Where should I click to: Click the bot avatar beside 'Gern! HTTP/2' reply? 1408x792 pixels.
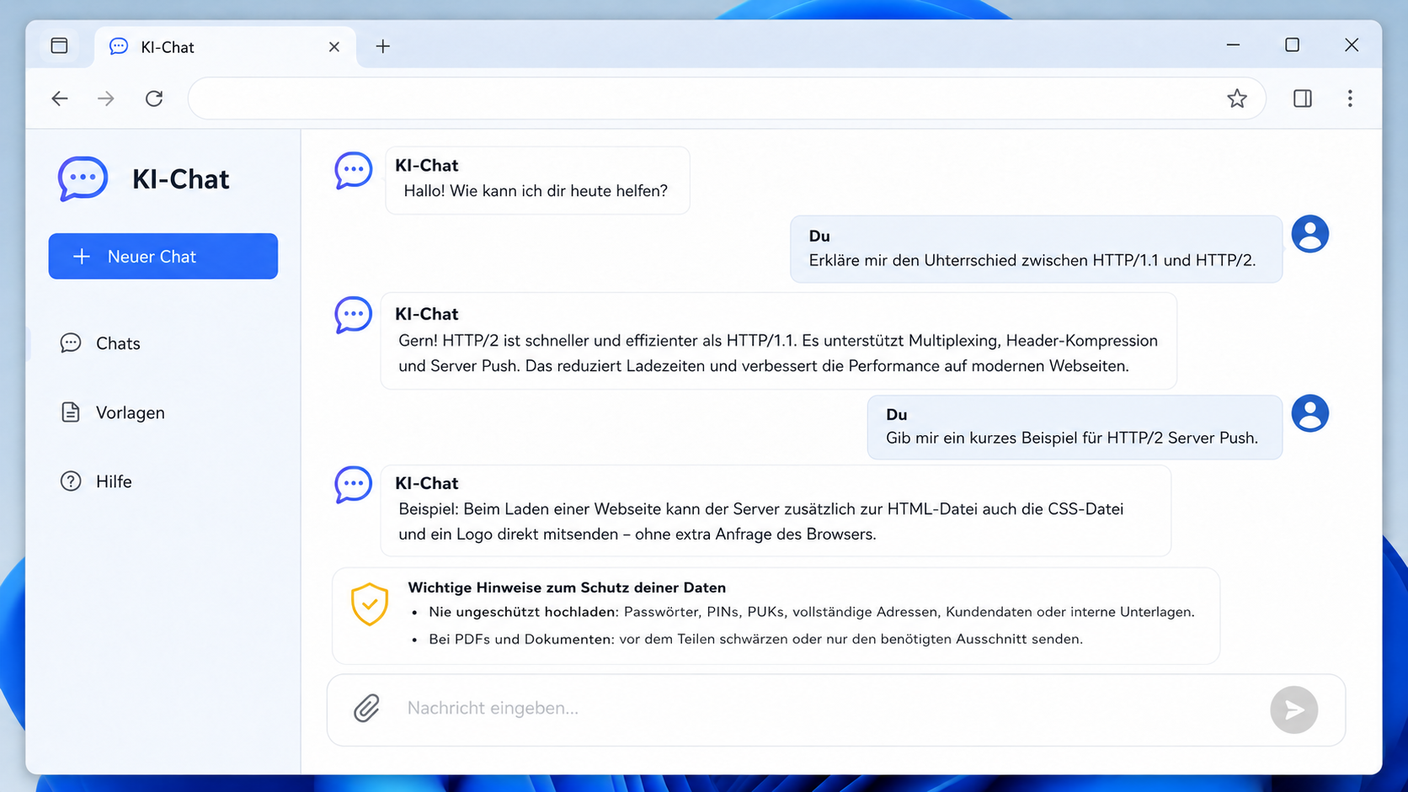tap(353, 315)
